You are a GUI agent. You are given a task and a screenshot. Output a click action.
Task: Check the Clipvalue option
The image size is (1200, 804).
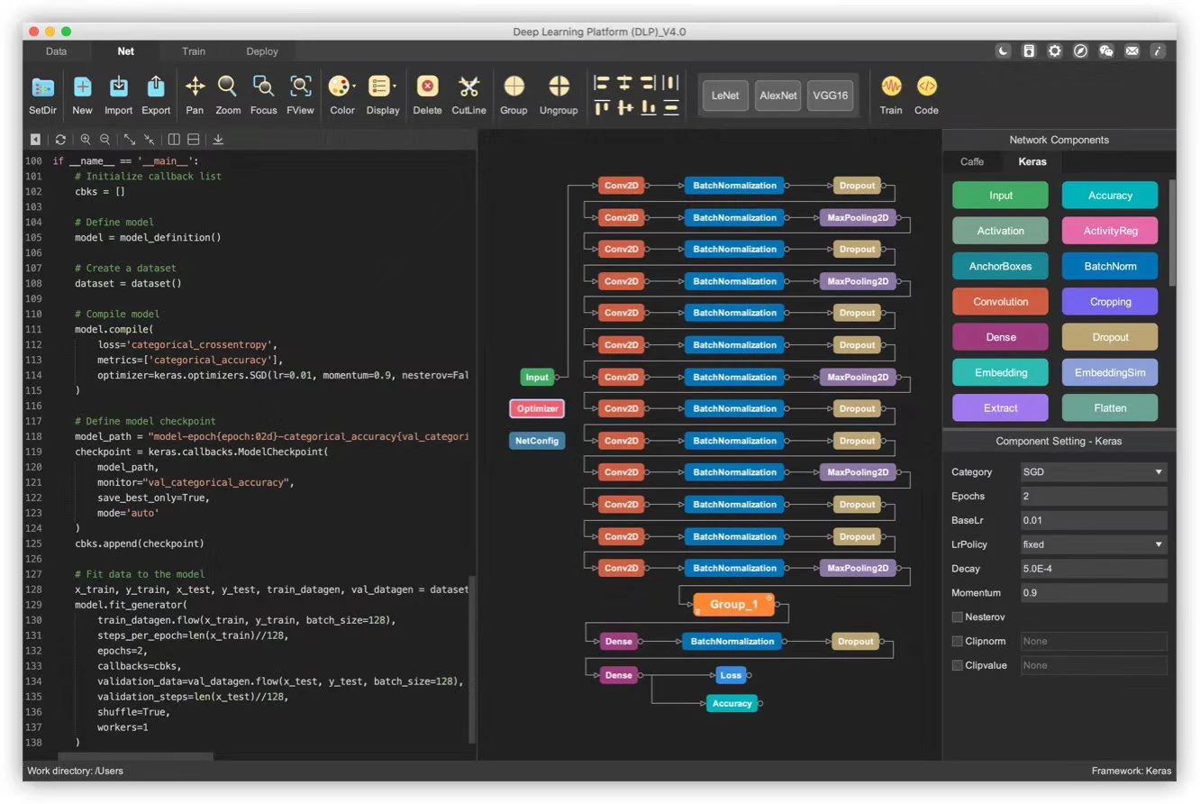coord(958,666)
